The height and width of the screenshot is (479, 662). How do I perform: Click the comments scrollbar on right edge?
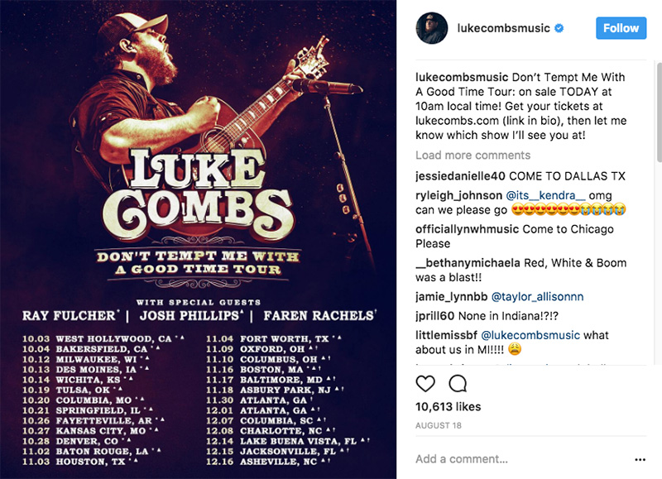click(x=659, y=113)
